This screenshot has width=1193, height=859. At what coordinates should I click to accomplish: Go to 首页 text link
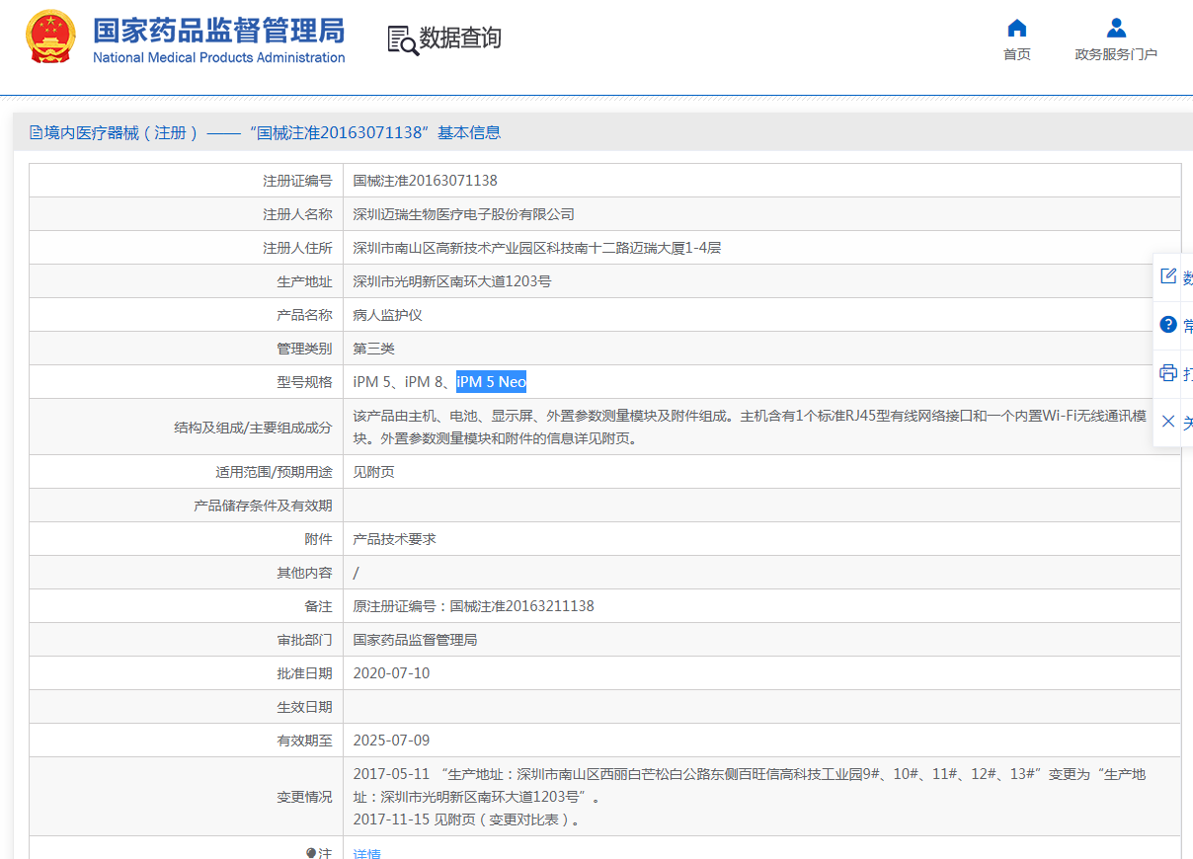click(x=1017, y=54)
